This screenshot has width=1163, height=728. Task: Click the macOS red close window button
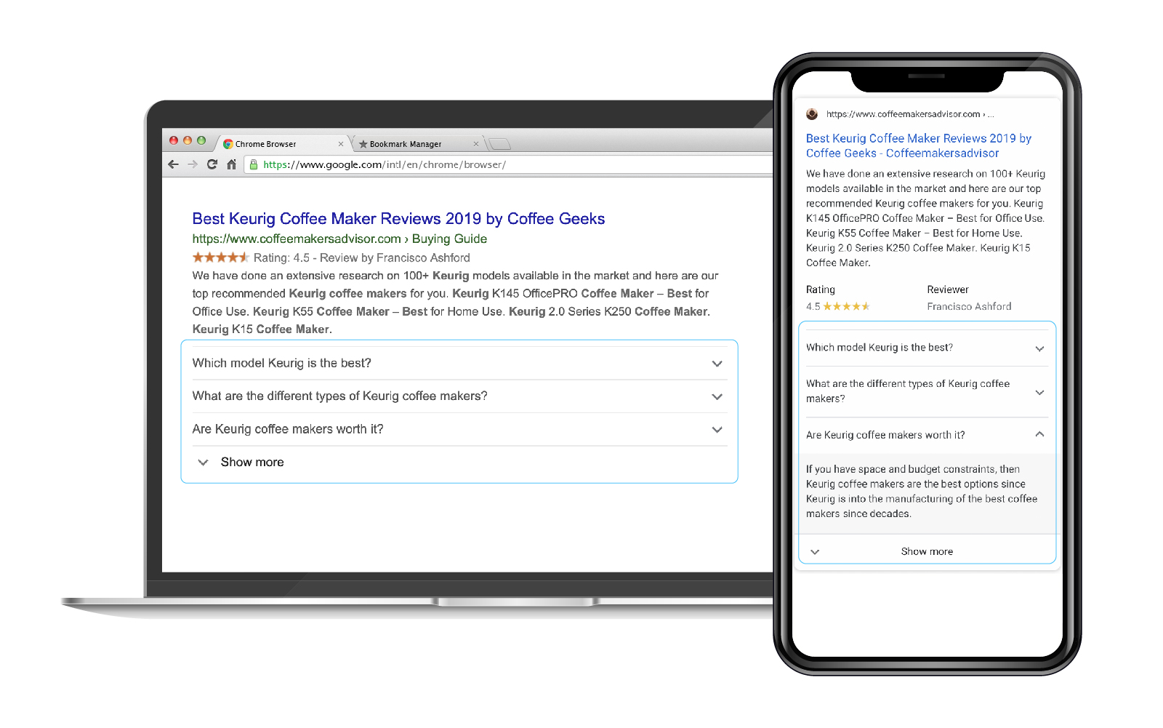coord(174,140)
